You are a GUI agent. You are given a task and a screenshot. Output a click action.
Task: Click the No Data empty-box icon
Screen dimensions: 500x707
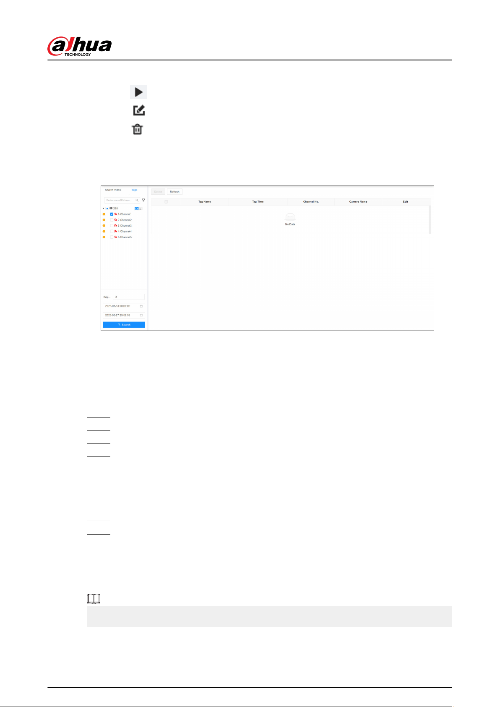tap(290, 217)
